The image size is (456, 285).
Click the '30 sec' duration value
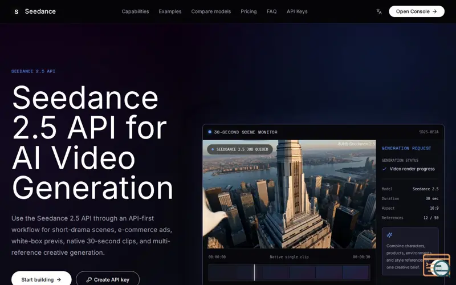click(432, 198)
